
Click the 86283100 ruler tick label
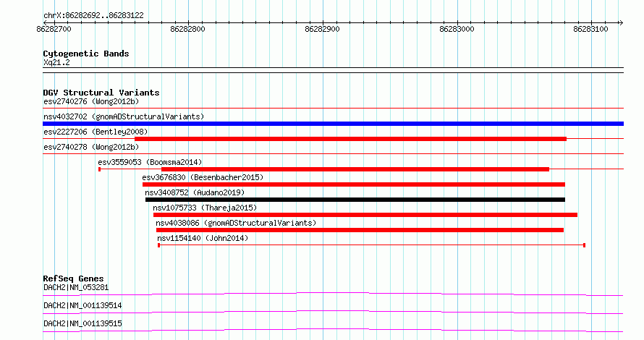coord(590,29)
